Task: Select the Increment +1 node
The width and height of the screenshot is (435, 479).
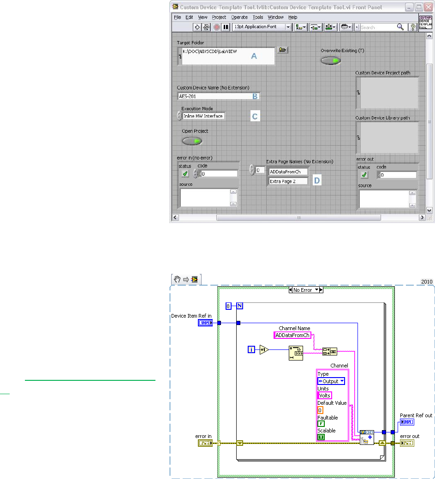Action: tap(264, 349)
